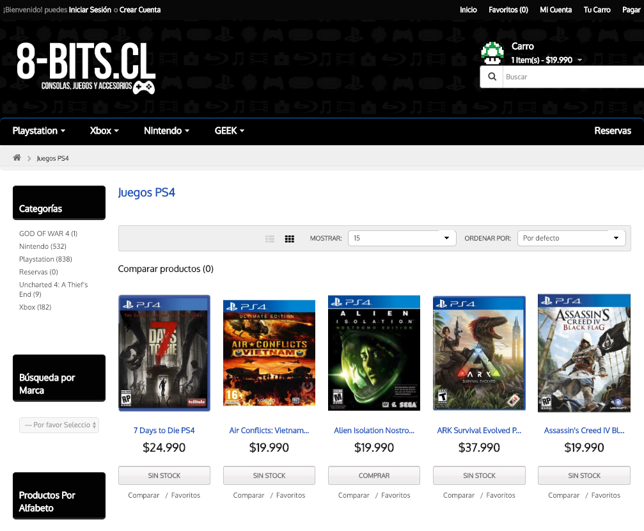The image size is (644, 531).
Task: Open the Assassin's Creed IV cover thumbnail
Action: point(584,353)
